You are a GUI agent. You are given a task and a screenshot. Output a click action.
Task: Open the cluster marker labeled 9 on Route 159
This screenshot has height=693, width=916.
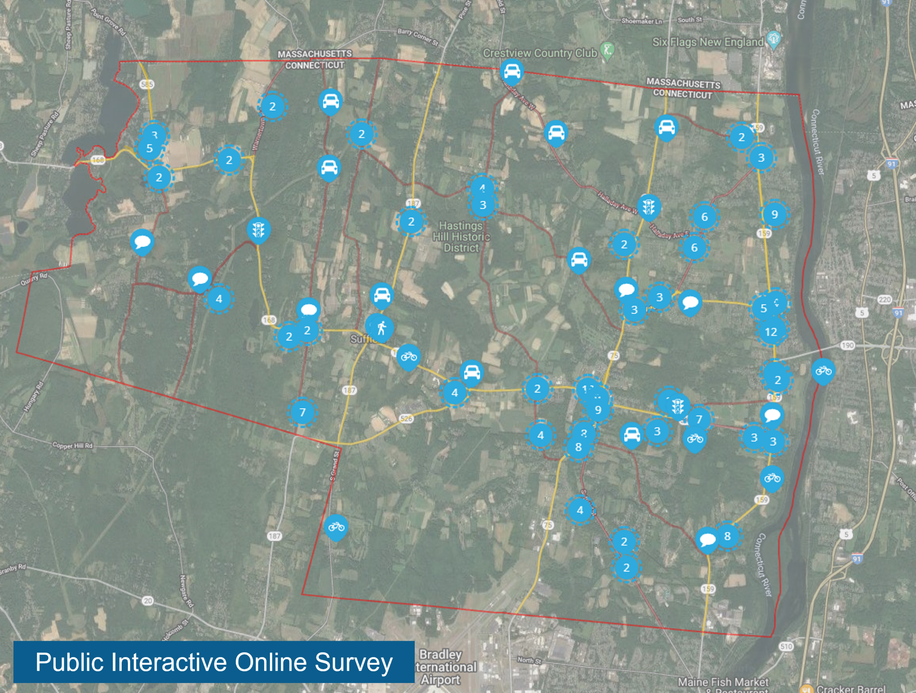coord(774,214)
